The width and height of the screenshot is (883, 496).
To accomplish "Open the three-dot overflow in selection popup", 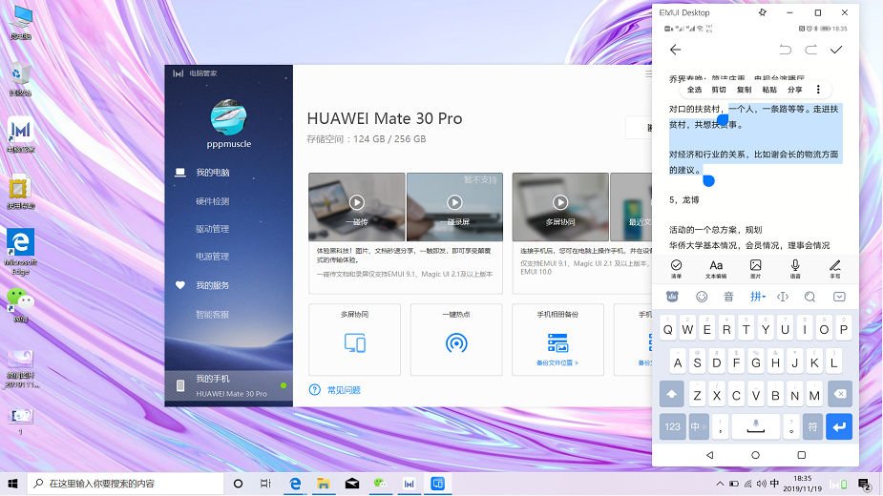I will [x=818, y=90].
